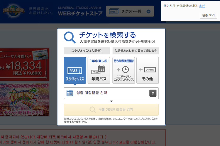Viewport: 220px width, 146px height.
Task: Click the red QR code resale notice text
Action: (78, 142)
